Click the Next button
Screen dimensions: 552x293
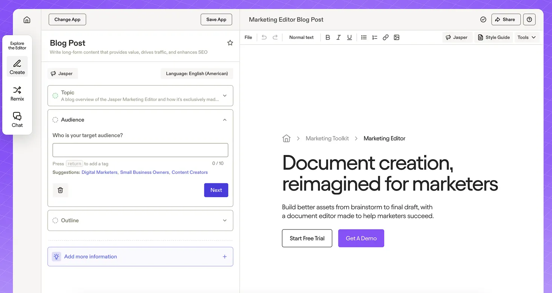pyautogui.click(x=216, y=190)
